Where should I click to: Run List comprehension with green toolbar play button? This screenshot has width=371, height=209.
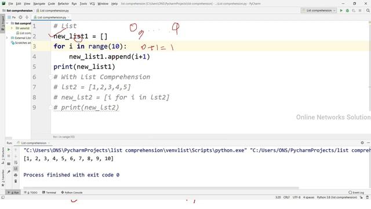point(341,10)
